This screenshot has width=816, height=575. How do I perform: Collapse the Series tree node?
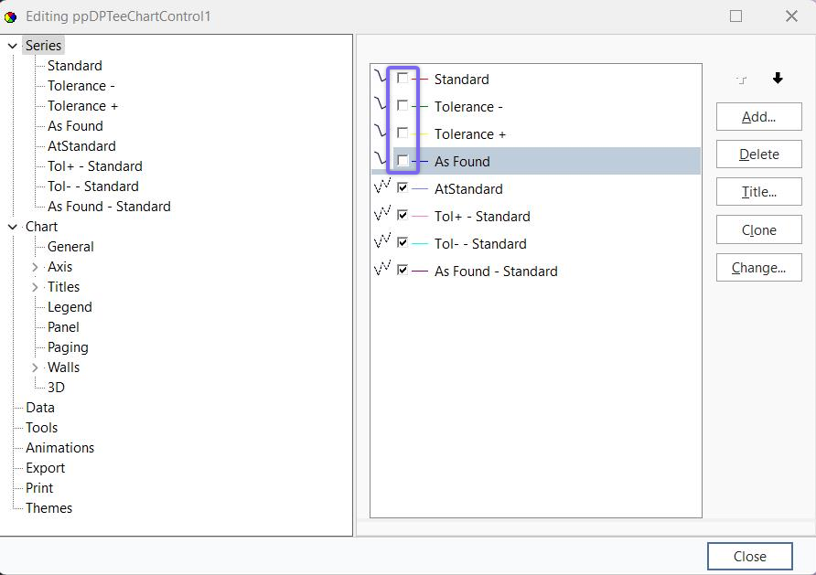(13, 46)
